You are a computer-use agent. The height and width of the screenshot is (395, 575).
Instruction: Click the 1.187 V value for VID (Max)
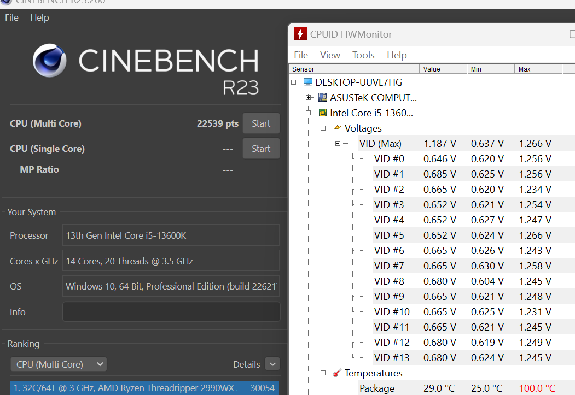pos(440,144)
